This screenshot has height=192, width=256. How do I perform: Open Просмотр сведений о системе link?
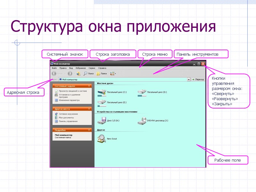point(74,91)
